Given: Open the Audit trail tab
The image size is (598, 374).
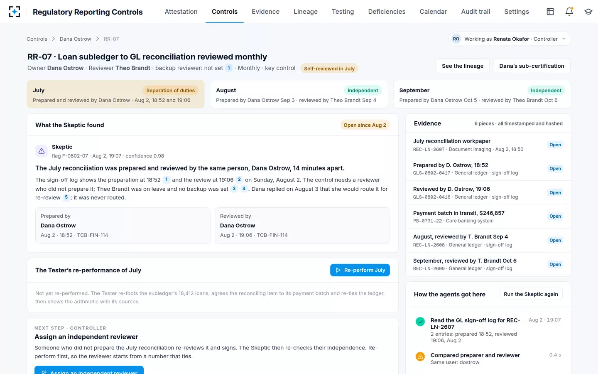Looking at the screenshot, I should 475,12.
